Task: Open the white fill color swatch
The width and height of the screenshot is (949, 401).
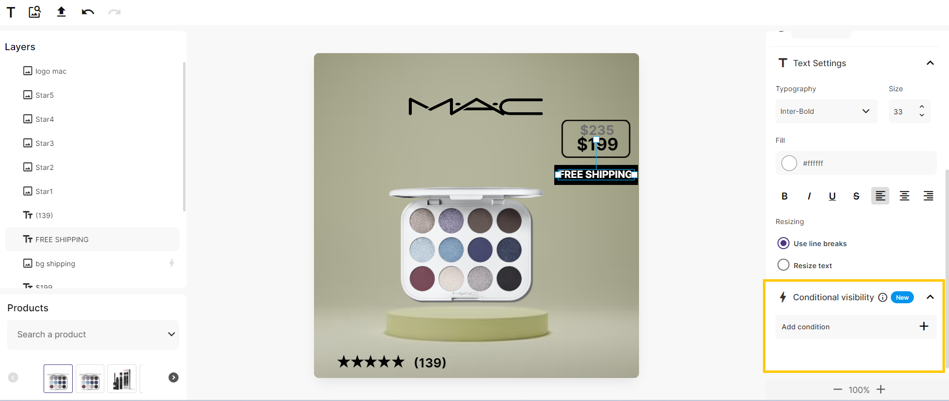Action: point(789,163)
